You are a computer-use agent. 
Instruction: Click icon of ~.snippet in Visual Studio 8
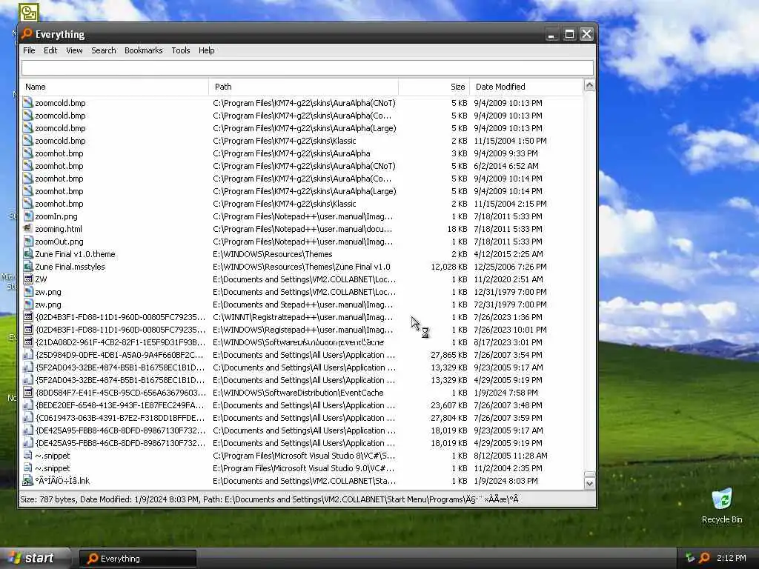28,456
